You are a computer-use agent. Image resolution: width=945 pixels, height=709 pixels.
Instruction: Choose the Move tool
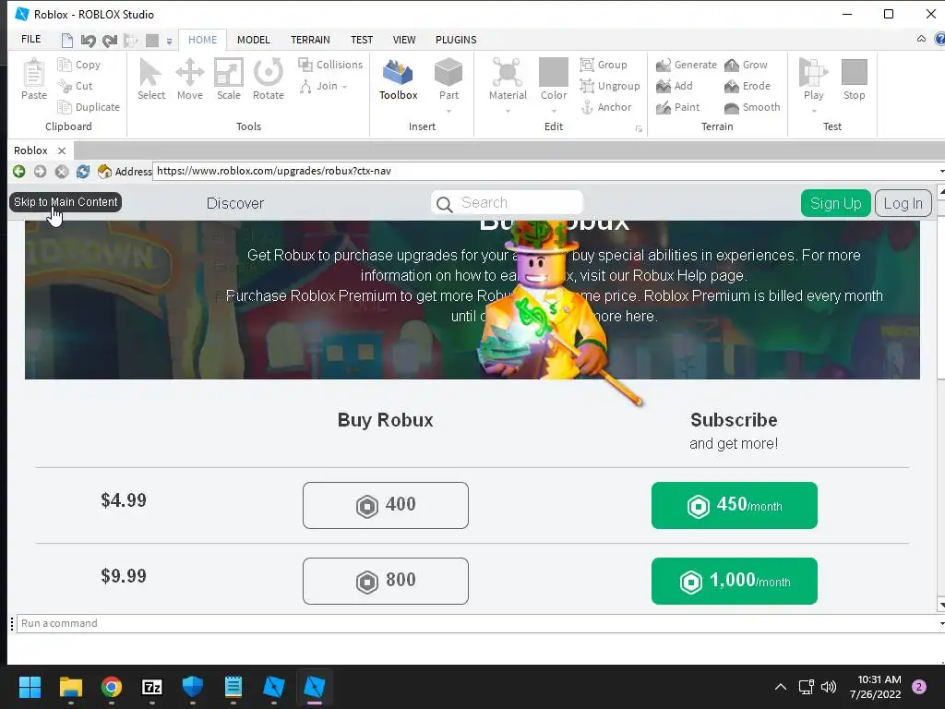point(190,79)
